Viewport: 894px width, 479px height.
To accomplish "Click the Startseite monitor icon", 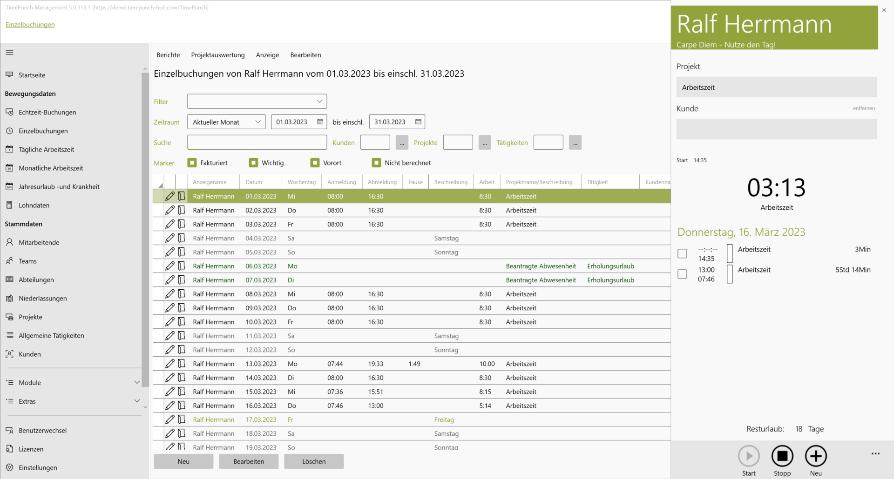I will (9, 75).
